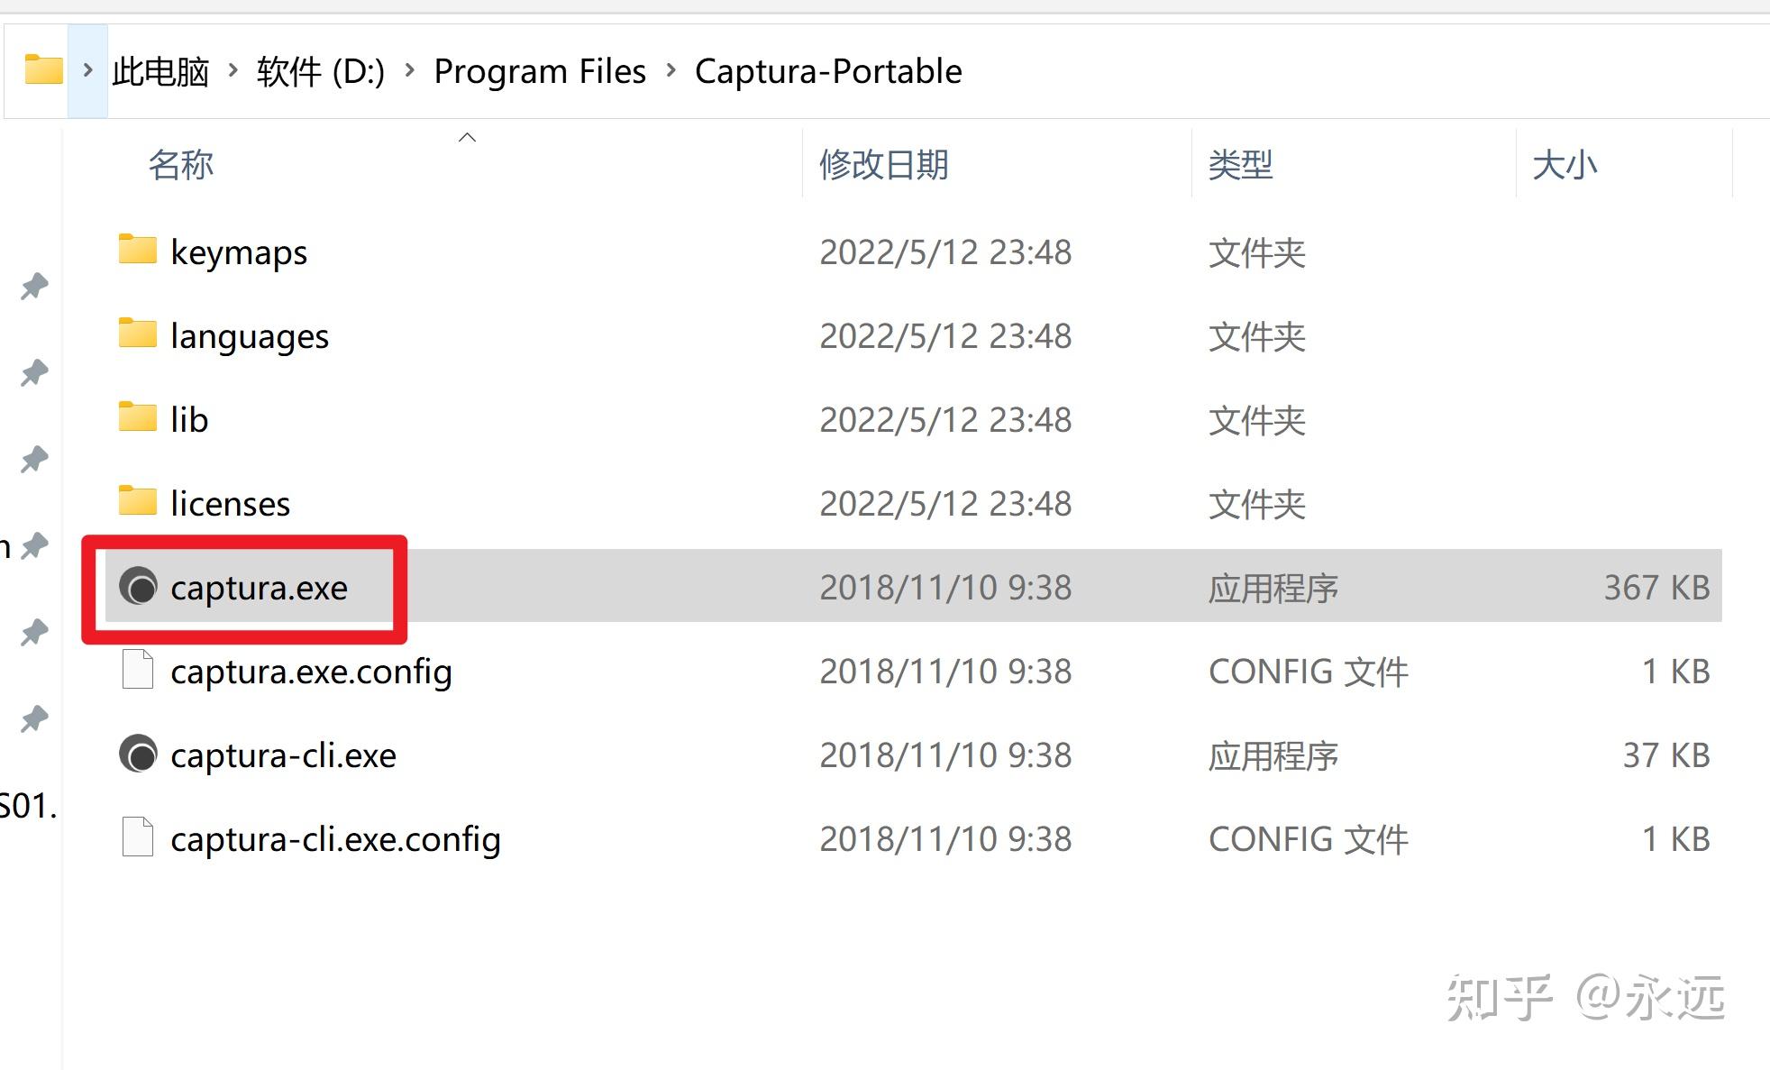1770x1070 pixels.
Task: Click the lib folder icon
Action: 138,417
